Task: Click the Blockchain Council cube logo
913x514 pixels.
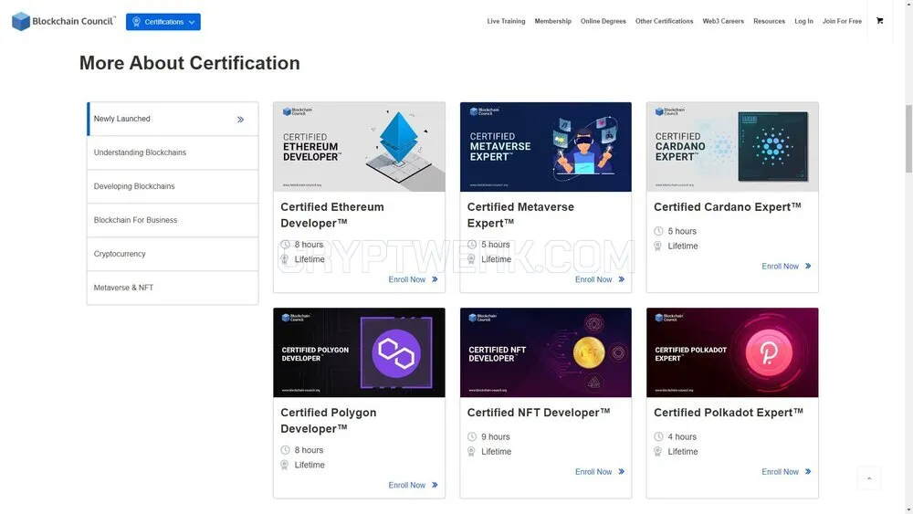Action: point(21,22)
